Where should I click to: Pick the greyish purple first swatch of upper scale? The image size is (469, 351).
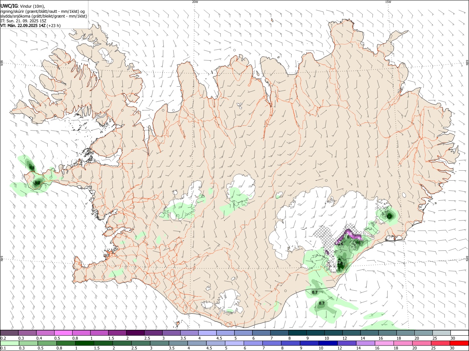(x=10, y=333)
